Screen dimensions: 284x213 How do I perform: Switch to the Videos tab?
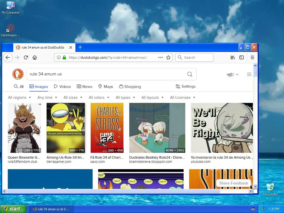[62, 87]
